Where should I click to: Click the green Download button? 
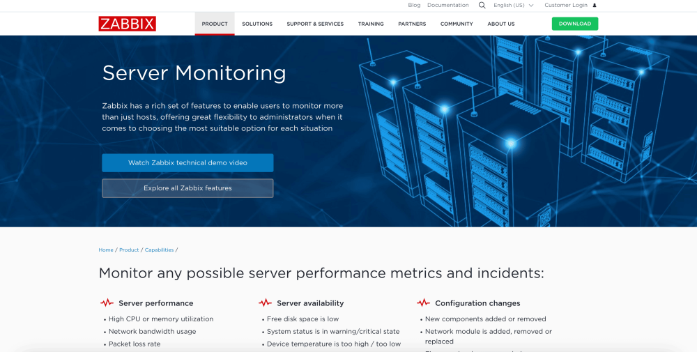point(575,24)
